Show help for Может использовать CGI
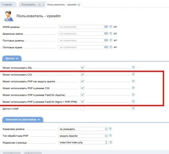Viewport: 169px width, 154px height. tap(133, 74)
